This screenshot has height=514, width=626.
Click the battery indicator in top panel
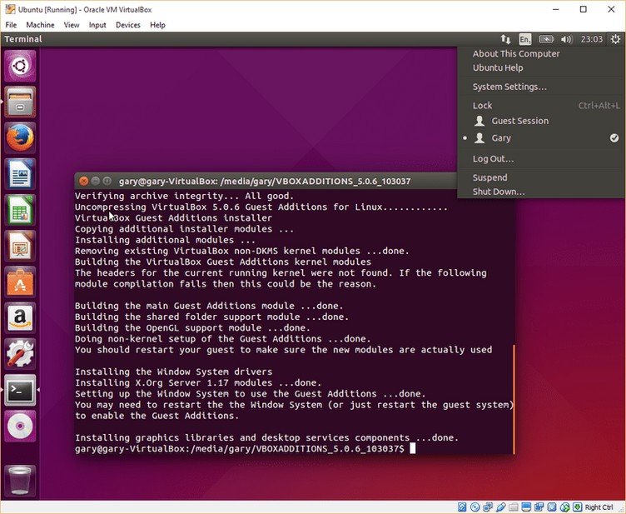click(546, 39)
